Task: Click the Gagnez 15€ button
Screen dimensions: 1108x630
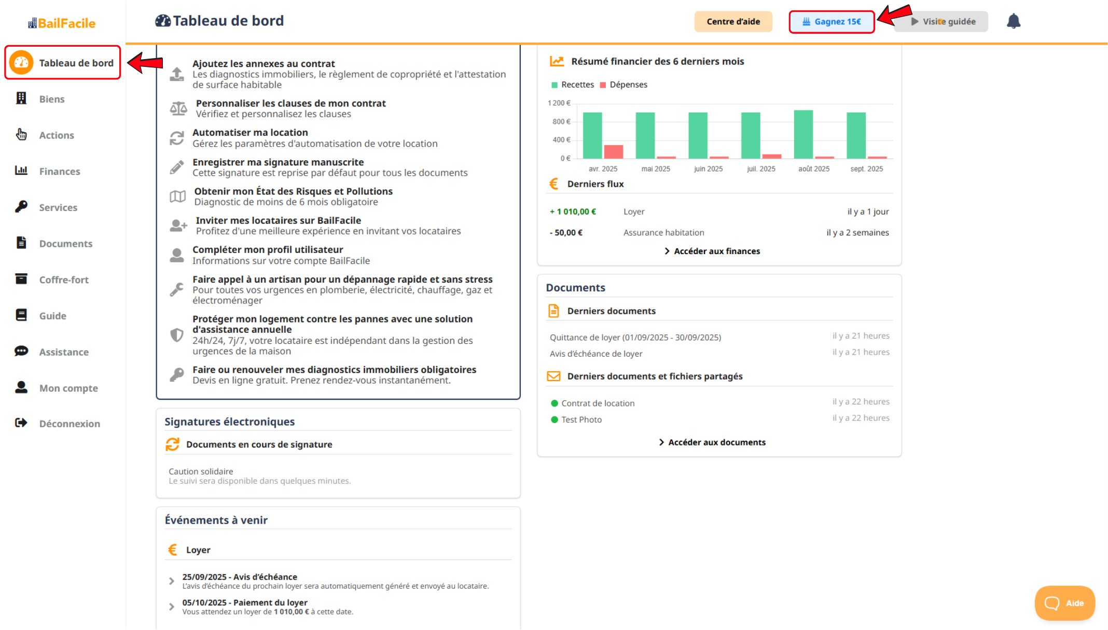Action: 832,22
